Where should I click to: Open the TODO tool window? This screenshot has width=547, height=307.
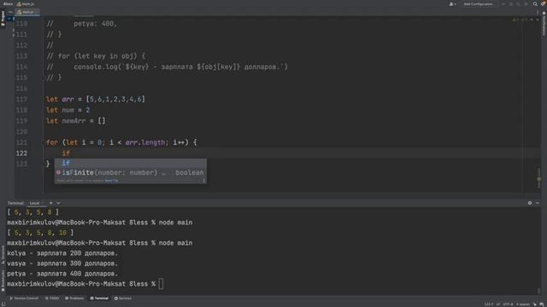tap(52, 298)
